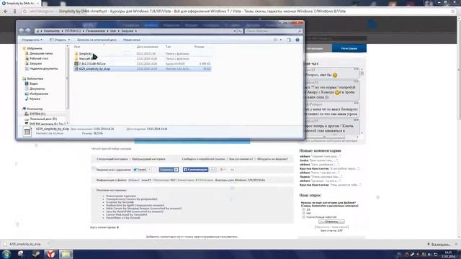The width and height of the screenshot is (461, 259).
Task: Select Компьютер in navigation pane
Action: (x=35, y=109)
